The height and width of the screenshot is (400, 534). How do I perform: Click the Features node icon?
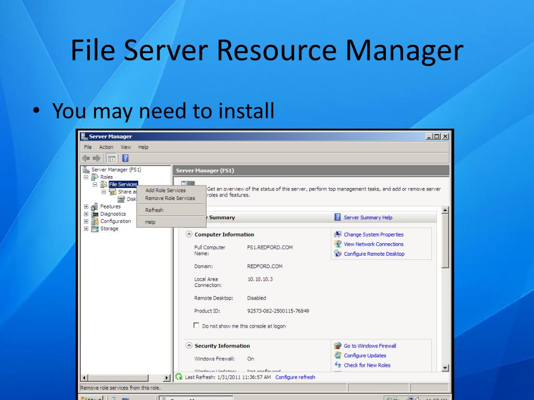(95, 206)
